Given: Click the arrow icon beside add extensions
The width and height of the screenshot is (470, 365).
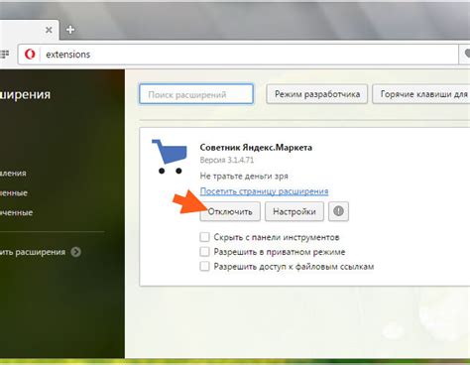Looking at the screenshot, I should [76, 252].
